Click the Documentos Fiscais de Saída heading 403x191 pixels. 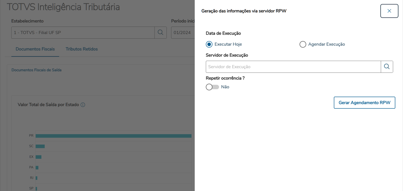click(x=36, y=70)
